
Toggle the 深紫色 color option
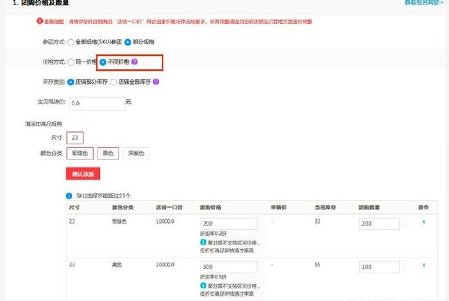pos(136,153)
